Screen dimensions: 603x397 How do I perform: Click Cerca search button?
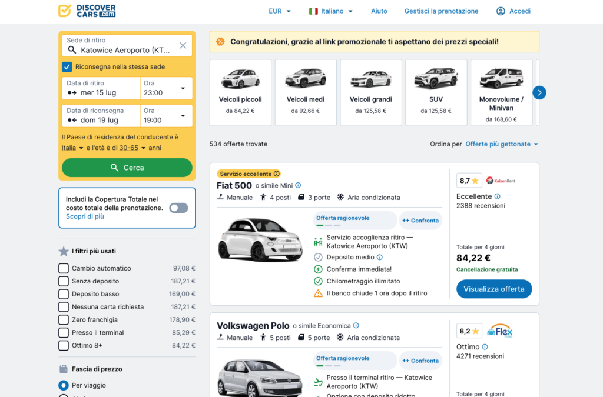pos(127,168)
